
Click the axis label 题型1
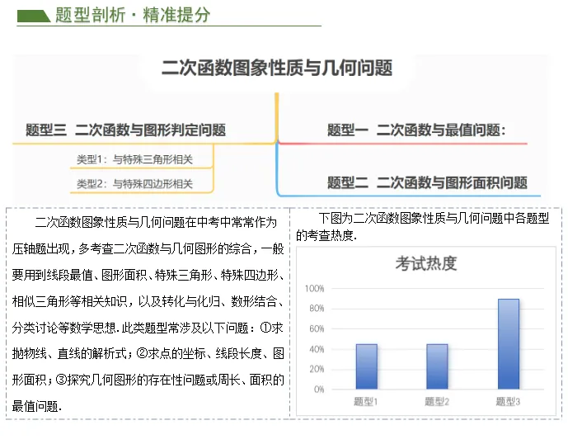[x=365, y=402]
